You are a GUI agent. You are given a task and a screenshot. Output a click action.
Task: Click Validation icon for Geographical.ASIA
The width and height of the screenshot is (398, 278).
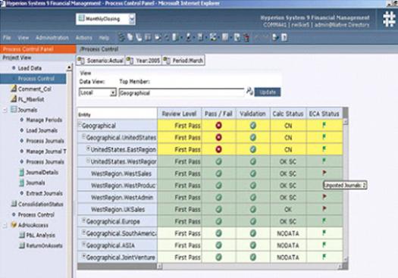click(x=252, y=245)
